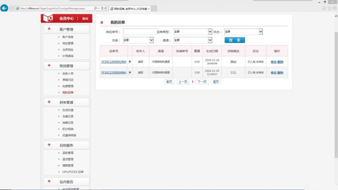Open the 仓库 dropdown list
Image resolution: width=338 pixels, height=190 pixels.
coord(138,40)
